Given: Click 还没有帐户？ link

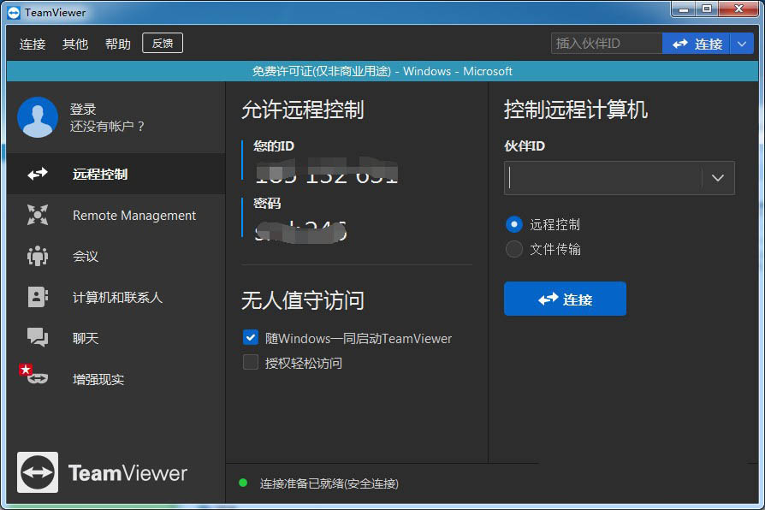Looking at the screenshot, I should (107, 127).
